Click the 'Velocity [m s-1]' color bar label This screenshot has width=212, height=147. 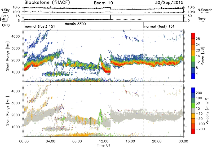pos(207,111)
